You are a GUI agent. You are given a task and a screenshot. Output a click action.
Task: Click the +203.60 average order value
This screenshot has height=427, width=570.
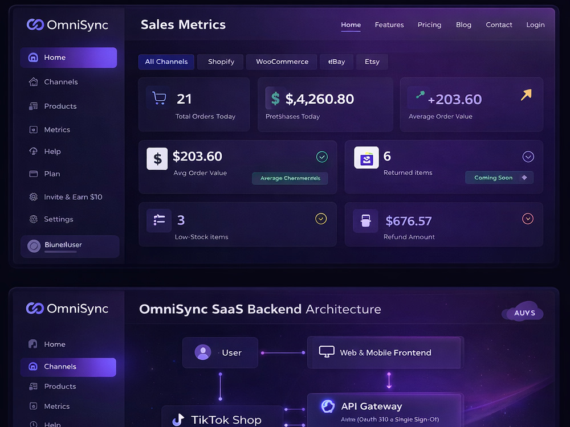pyautogui.click(x=455, y=99)
